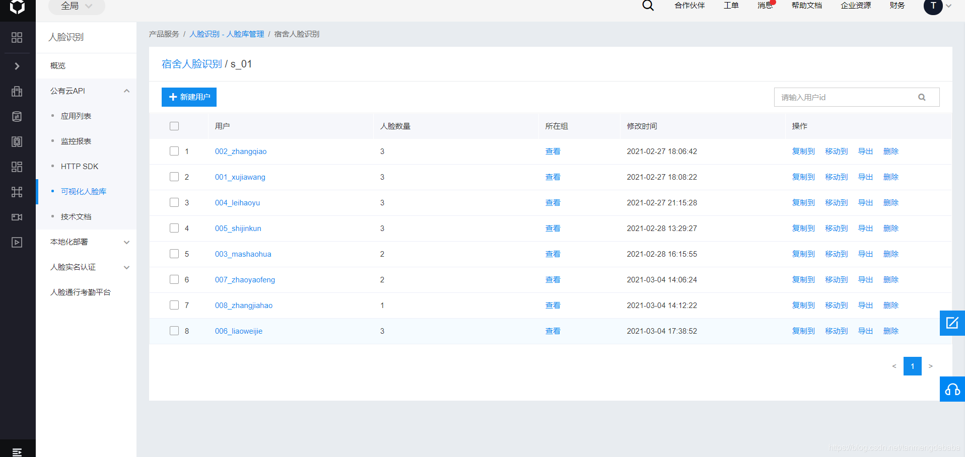Expand the 本地化部署 menu
The image size is (965, 457).
(x=126, y=242)
